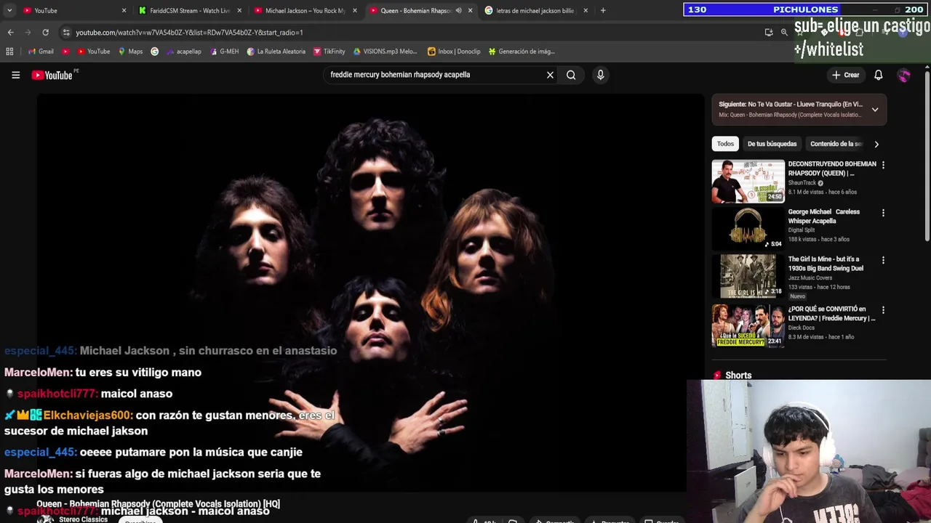Show more filter chips with right arrow
Screen dimensions: 931x523
click(x=876, y=144)
